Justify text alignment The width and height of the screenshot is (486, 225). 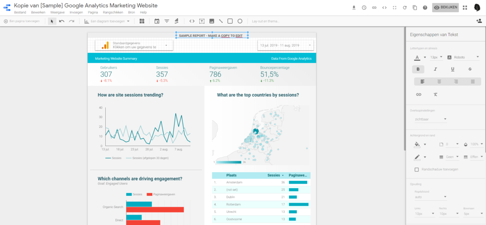[473, 81]
